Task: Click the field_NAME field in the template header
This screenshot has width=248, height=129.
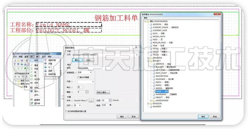Action: pos(69,25)
